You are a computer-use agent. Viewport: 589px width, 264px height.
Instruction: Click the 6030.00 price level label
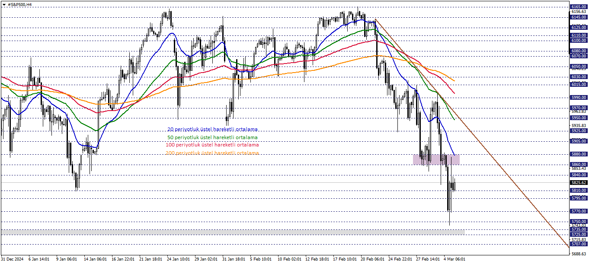(x=579, y=77)
